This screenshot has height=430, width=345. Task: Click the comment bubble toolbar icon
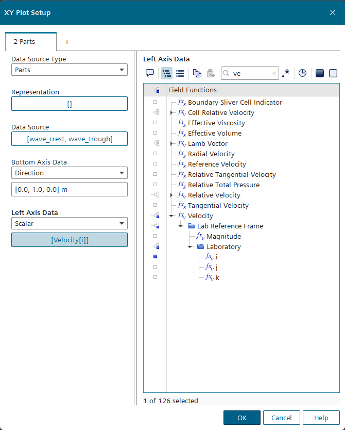point(150,73)
